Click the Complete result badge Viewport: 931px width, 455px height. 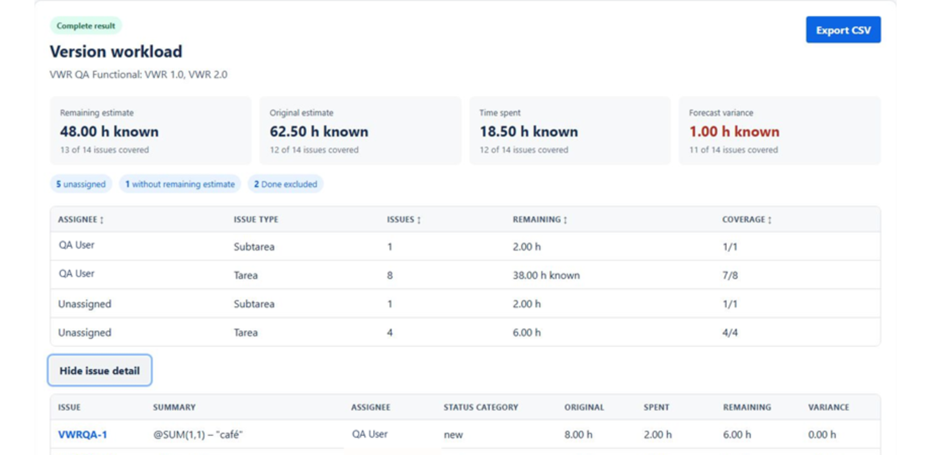[86, 26]
